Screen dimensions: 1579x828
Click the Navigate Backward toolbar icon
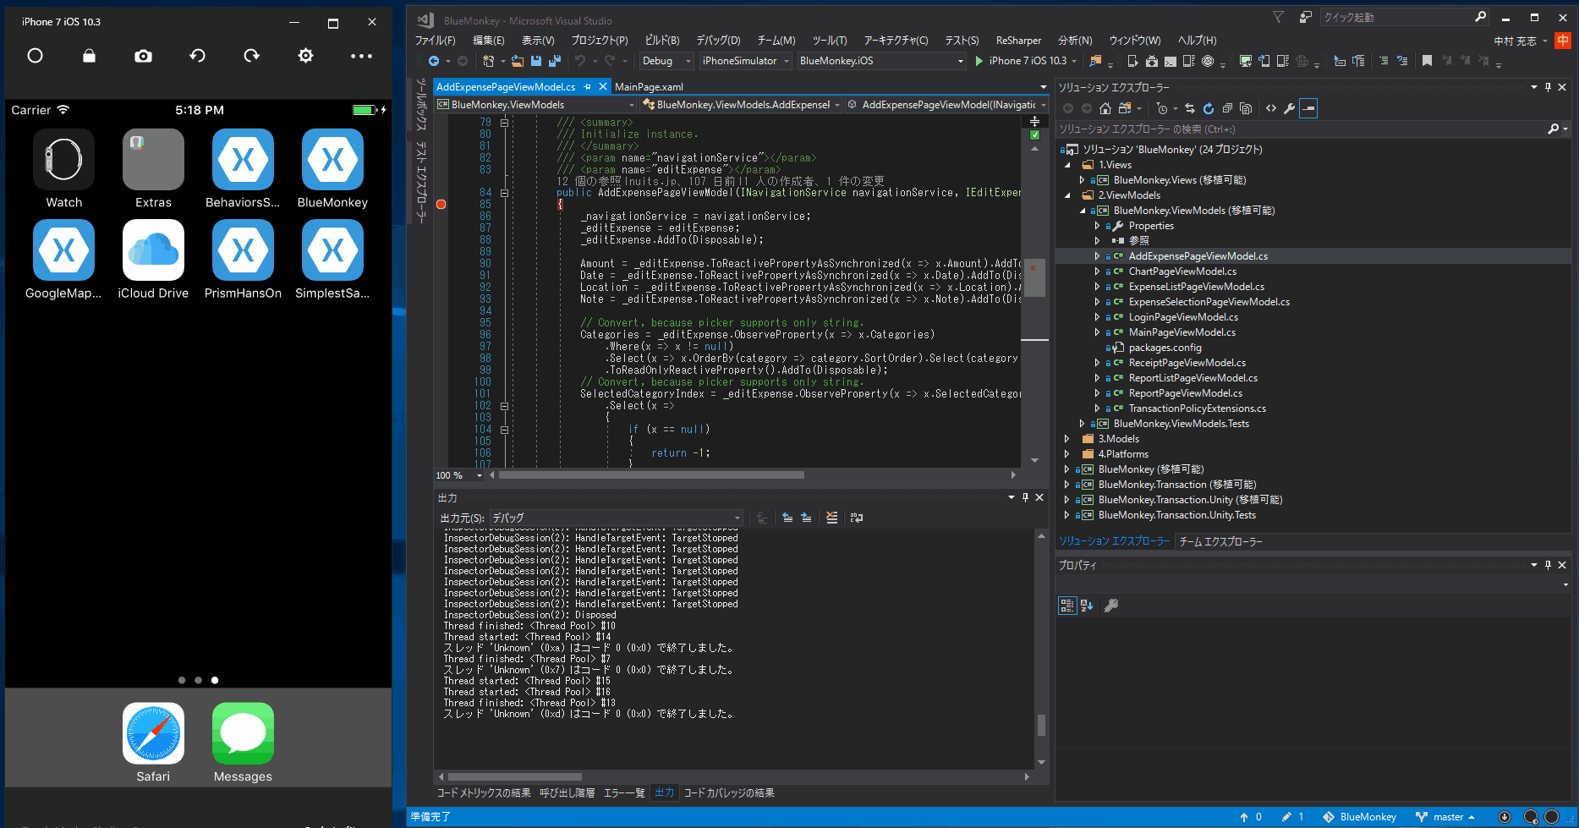point(434,61)
